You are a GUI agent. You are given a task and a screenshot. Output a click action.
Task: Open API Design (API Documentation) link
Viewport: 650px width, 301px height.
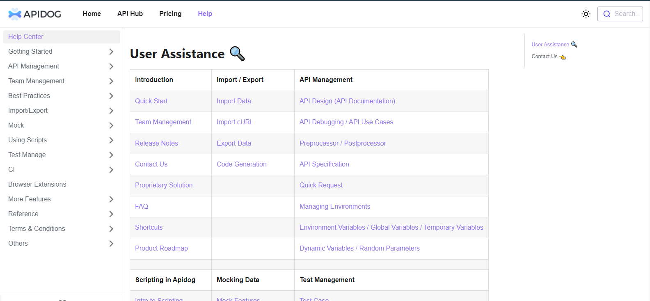click(347, 101)
